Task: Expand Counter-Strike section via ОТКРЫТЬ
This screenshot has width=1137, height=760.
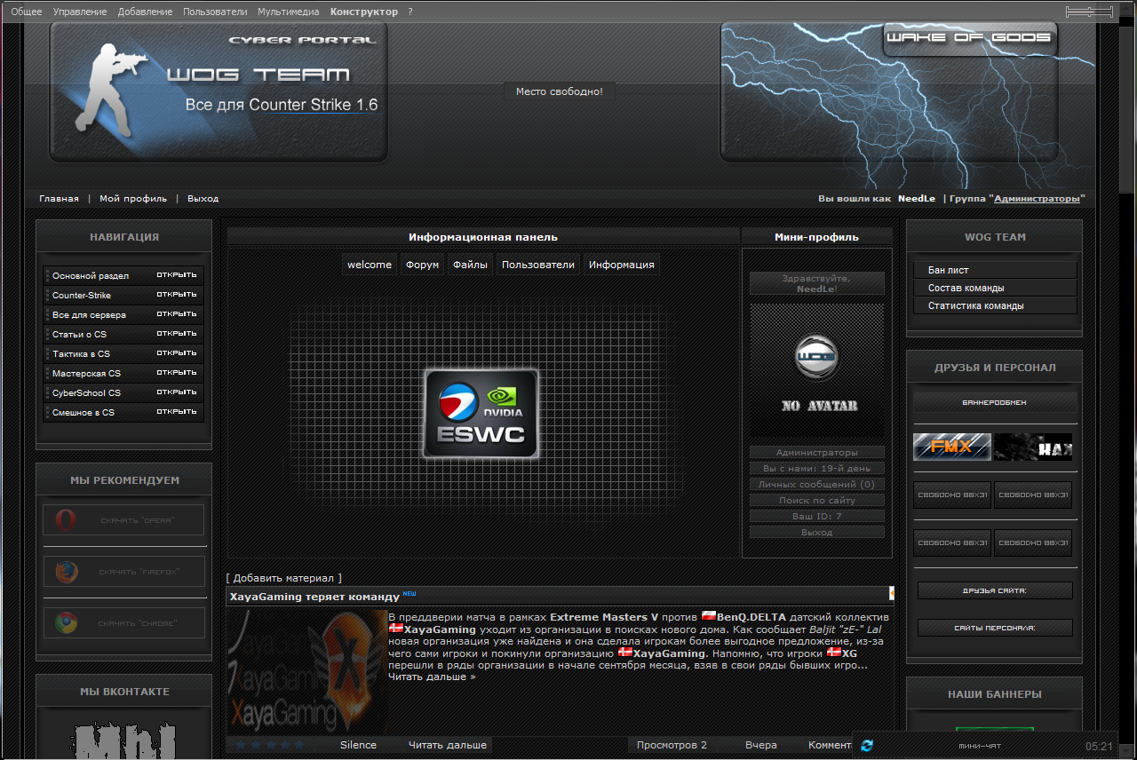Action: [177, 295]
